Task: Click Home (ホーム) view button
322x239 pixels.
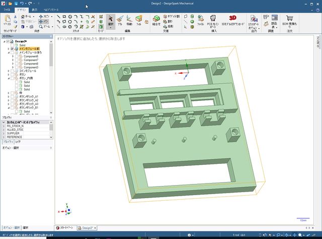Action: [26, 17]
